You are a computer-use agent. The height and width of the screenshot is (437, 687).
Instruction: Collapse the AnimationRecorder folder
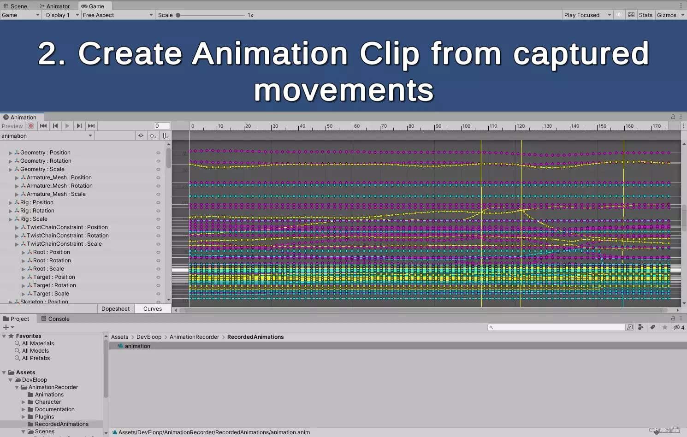(17, 387)
